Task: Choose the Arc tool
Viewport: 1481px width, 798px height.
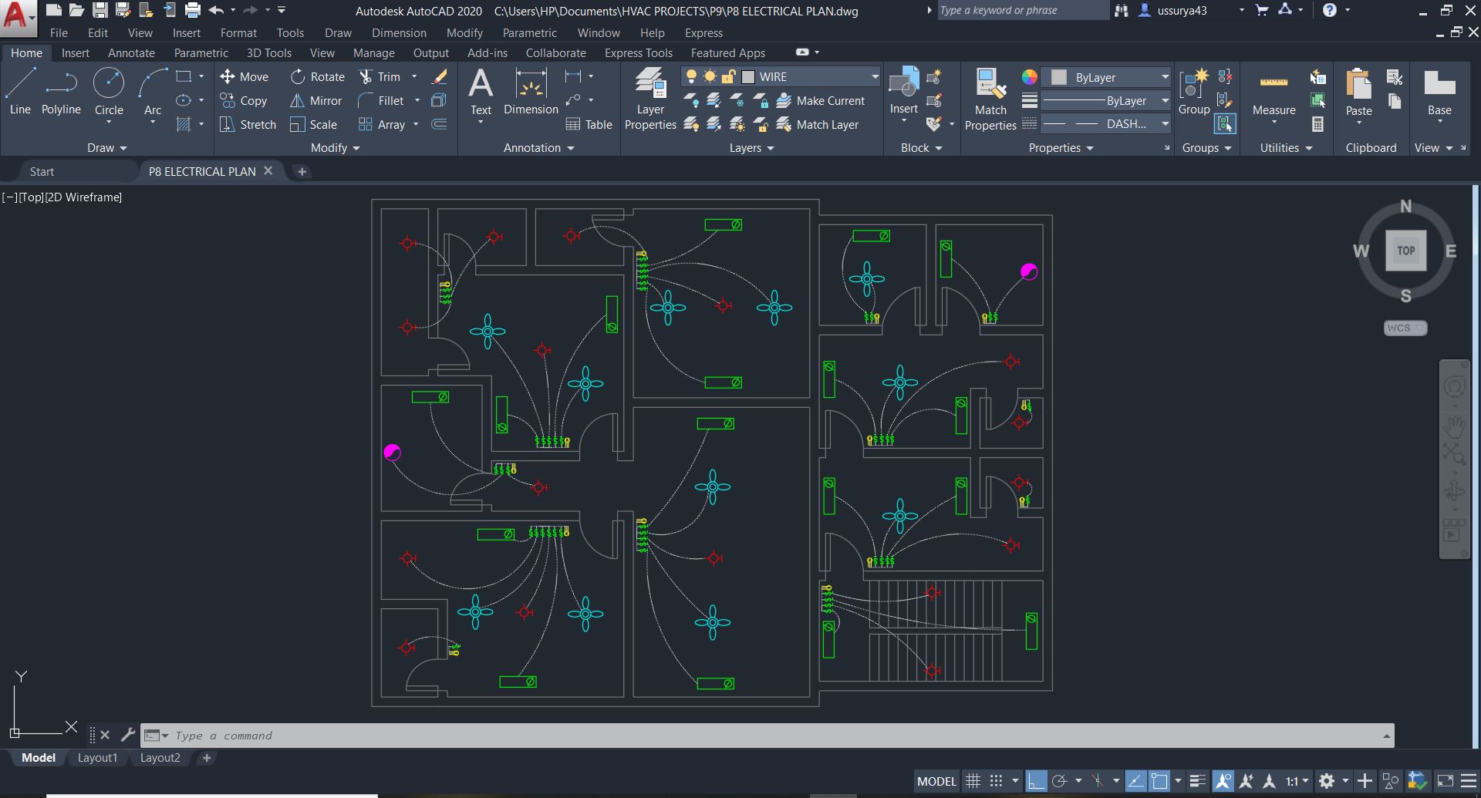Action: click(153, 91)
